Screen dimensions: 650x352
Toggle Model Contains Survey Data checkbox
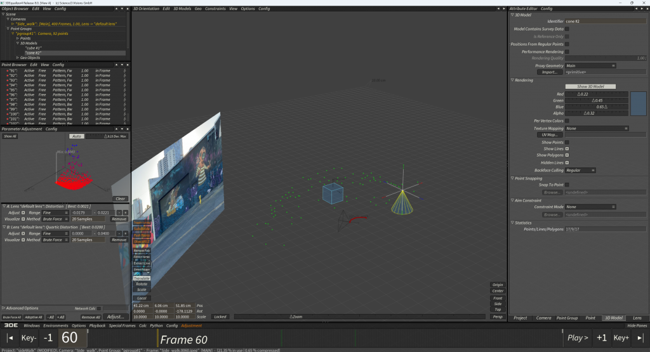tap(567, 29)
